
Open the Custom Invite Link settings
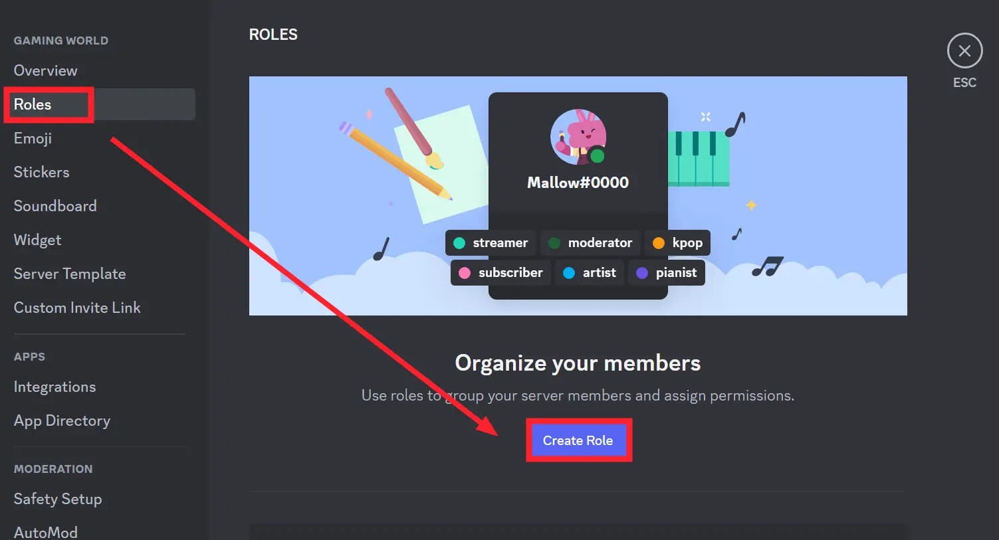(77, 308)
